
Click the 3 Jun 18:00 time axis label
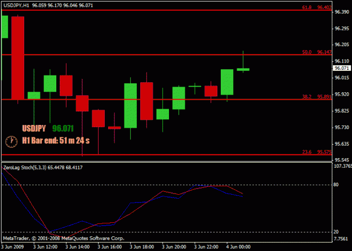[142, 247]
